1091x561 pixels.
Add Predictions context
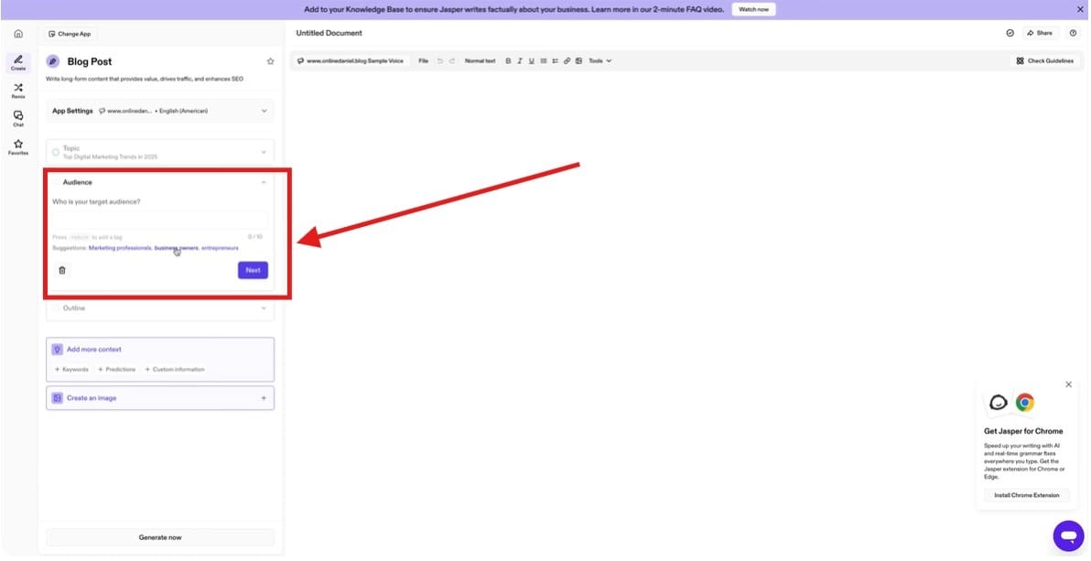[117, 370]
